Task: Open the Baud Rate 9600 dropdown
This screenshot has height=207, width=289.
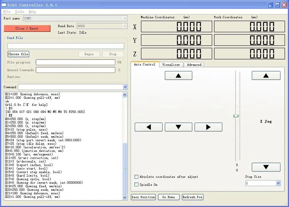Action: pyautogui.click(x=125, y=26)
